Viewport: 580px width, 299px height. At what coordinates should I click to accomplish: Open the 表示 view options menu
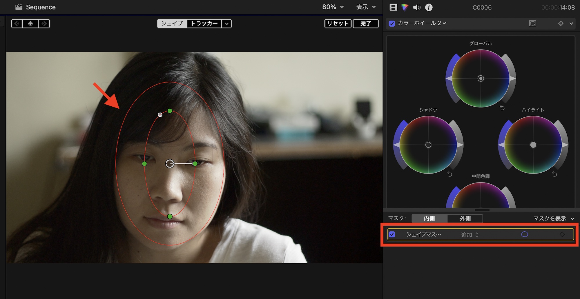coord(366,7)
